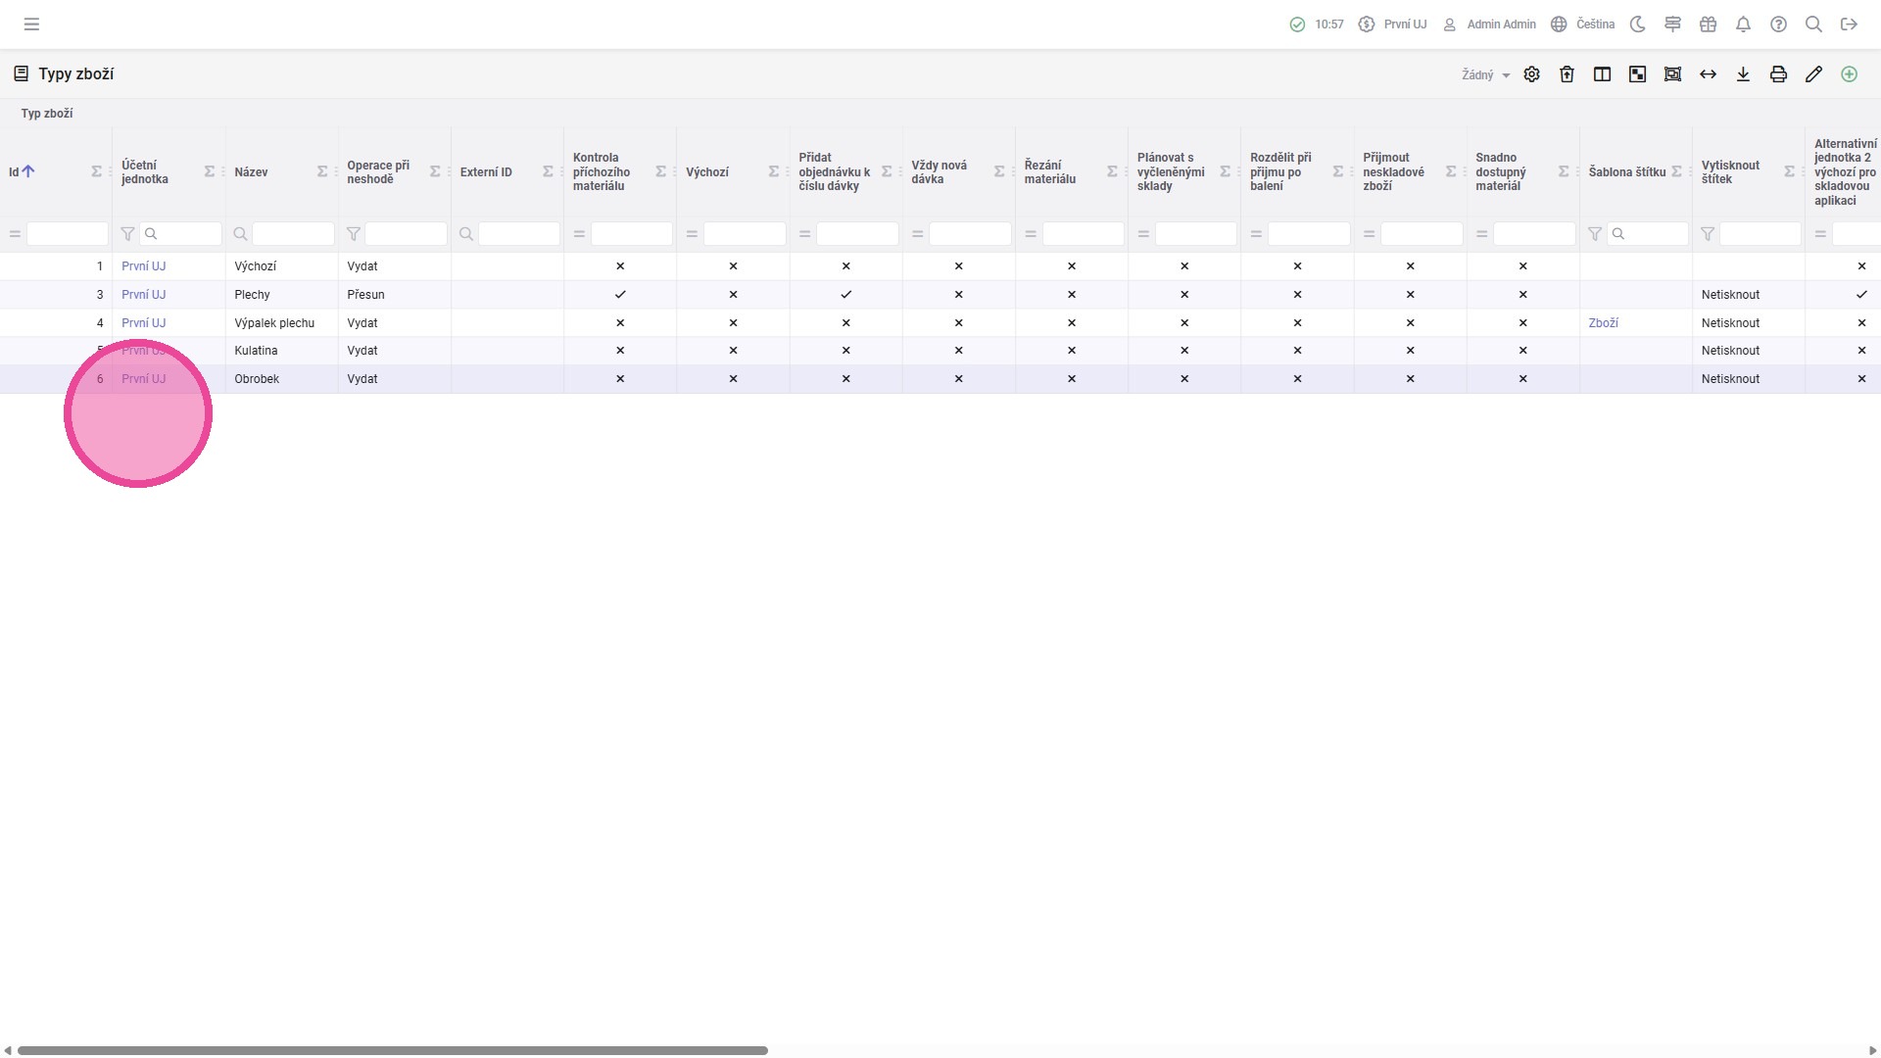1881x1058 pixels.
Task: Toggle Plechy's Kontrola příchozího materiálu checkmark
Action: click(x=620, y=295)
